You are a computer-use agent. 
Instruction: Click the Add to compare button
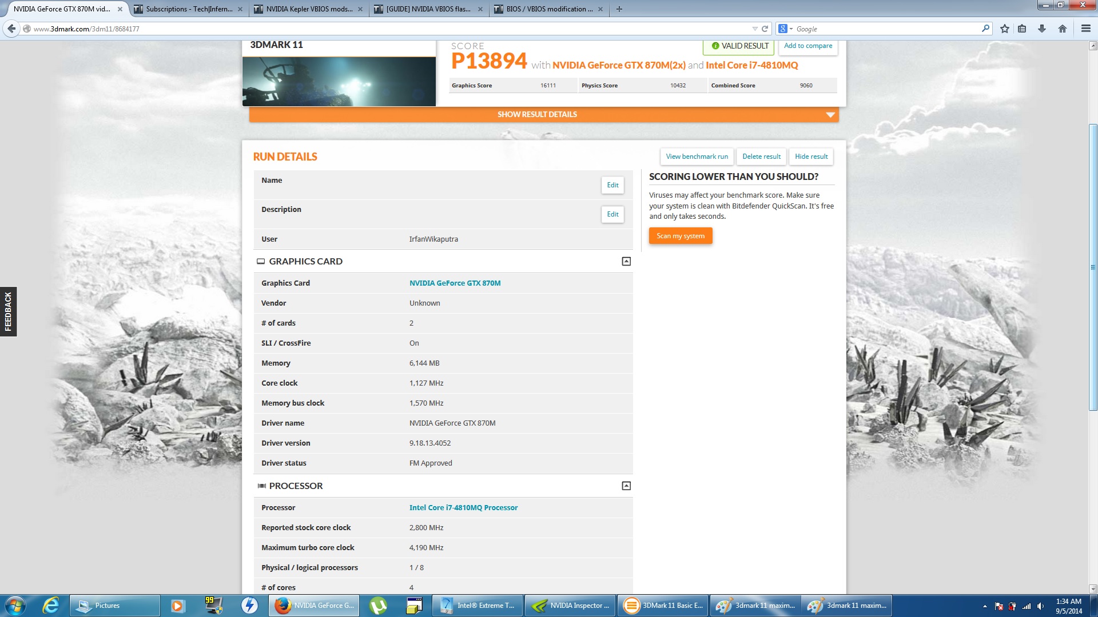tap(807, 46)
